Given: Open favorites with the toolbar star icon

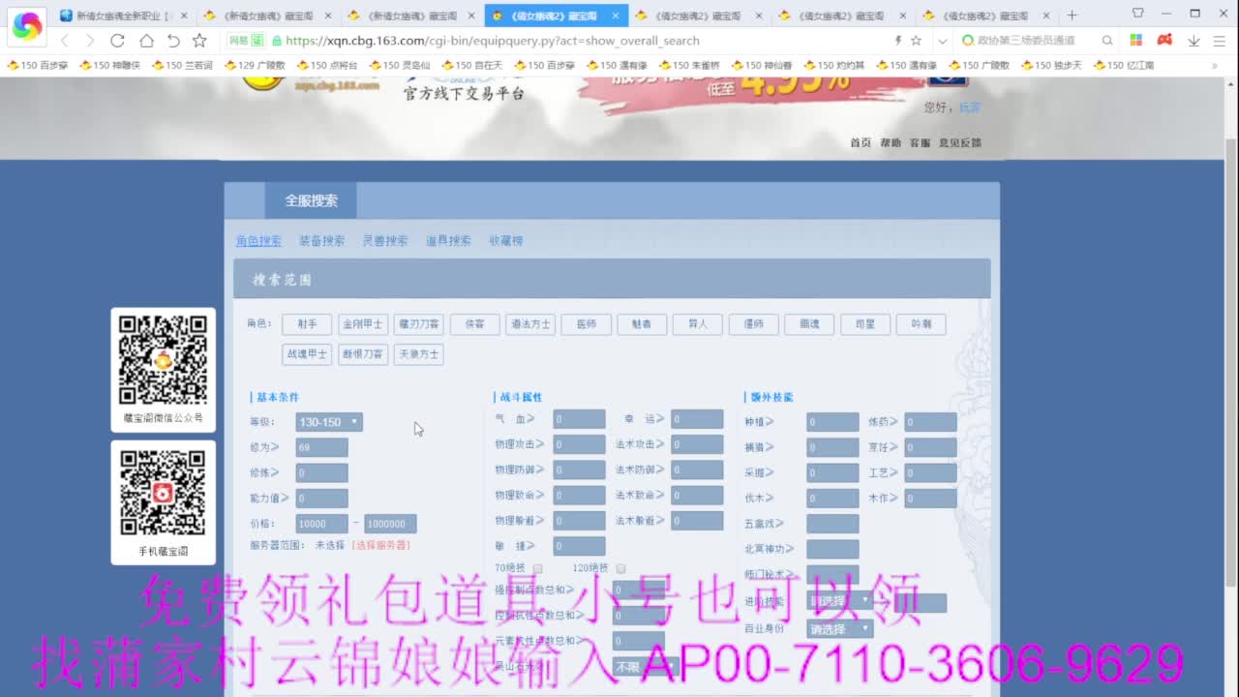Looking at the screenshot, I should pos(199,41).
